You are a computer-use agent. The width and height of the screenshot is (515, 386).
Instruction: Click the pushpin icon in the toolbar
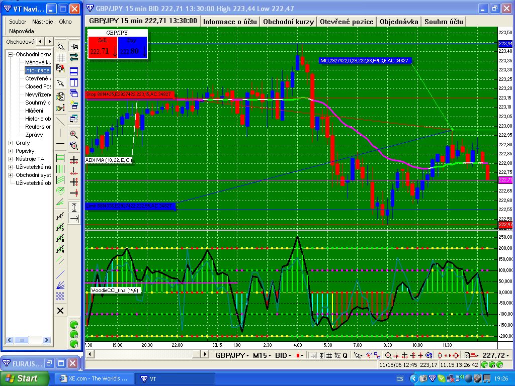pos(74,46)
